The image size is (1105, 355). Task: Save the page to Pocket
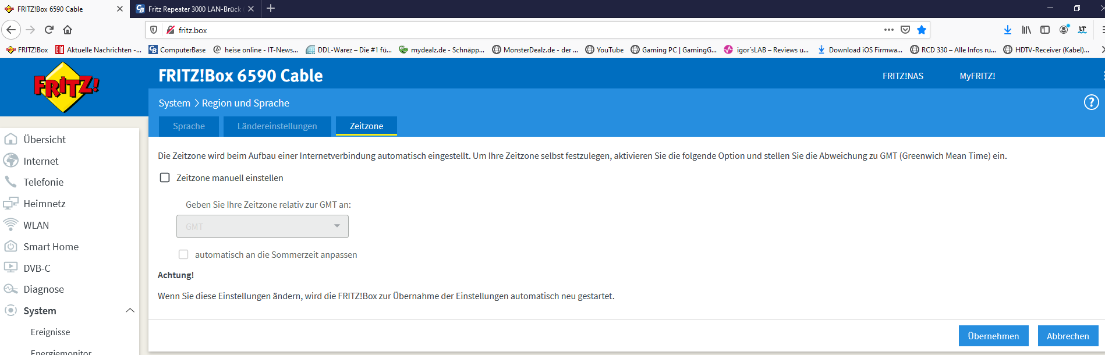(x=905, y=30)
